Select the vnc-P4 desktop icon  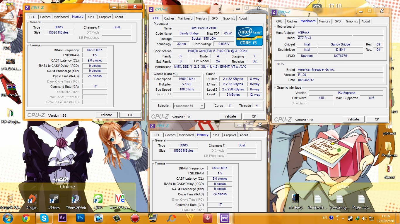coord(120,202)
